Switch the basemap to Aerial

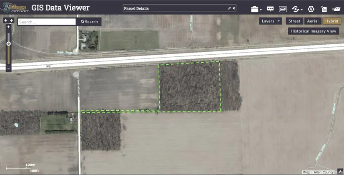(x=312, y=21)
